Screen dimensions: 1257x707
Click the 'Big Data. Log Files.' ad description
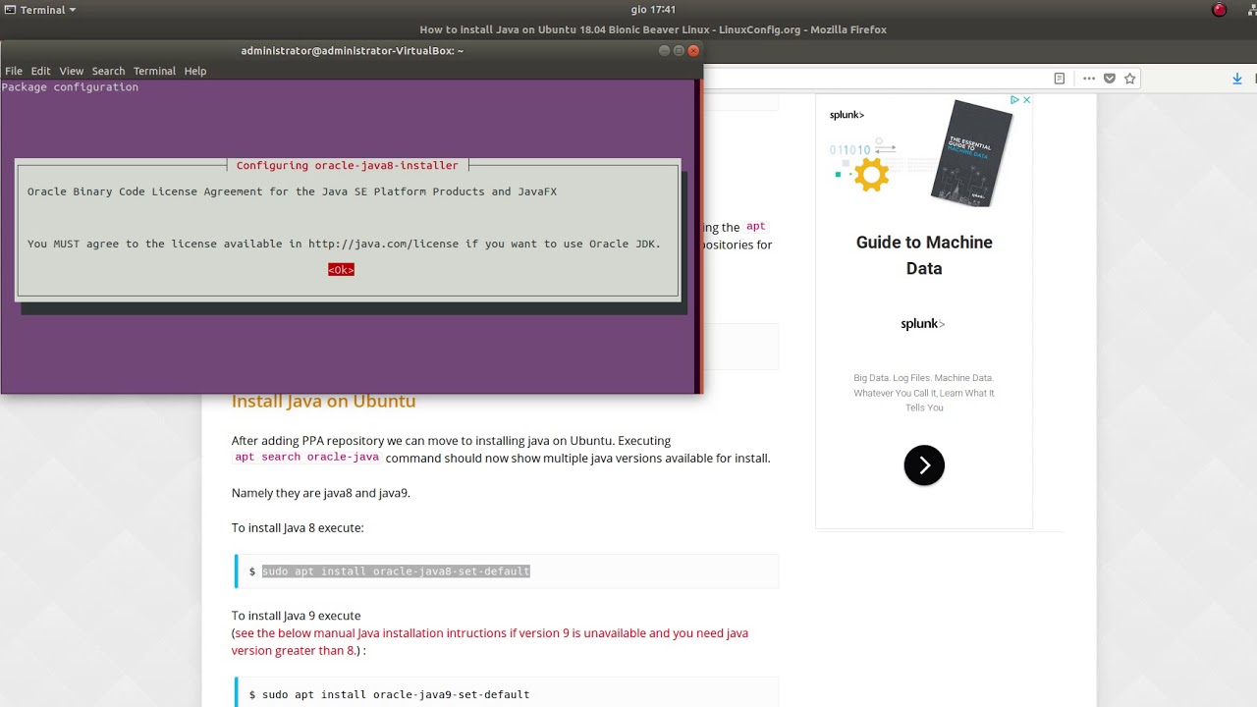(924, 392)
